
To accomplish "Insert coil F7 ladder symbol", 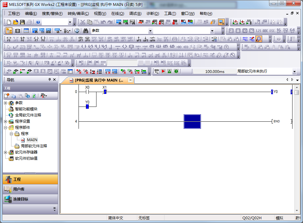I will coord(36,39).
